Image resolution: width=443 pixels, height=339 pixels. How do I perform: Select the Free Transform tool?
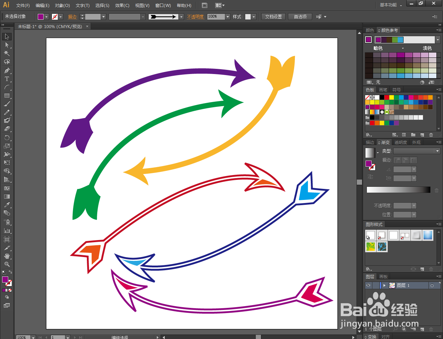coord(7,163)
